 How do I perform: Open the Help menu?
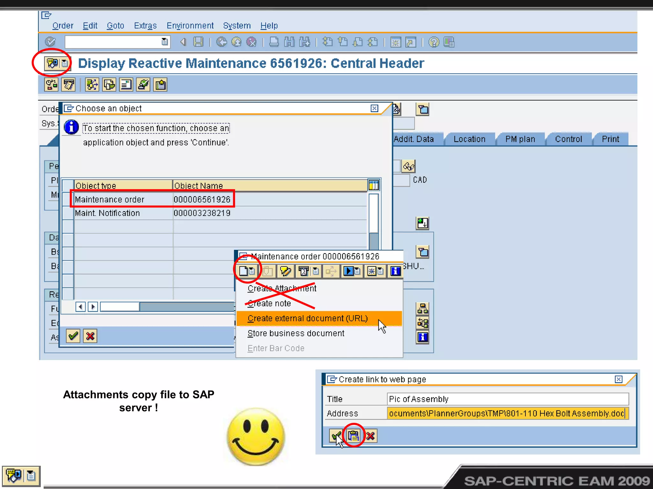(x=269, y=25)
